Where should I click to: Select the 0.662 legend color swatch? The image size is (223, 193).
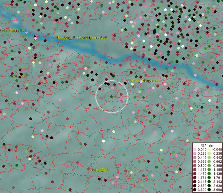click(195, 162)
